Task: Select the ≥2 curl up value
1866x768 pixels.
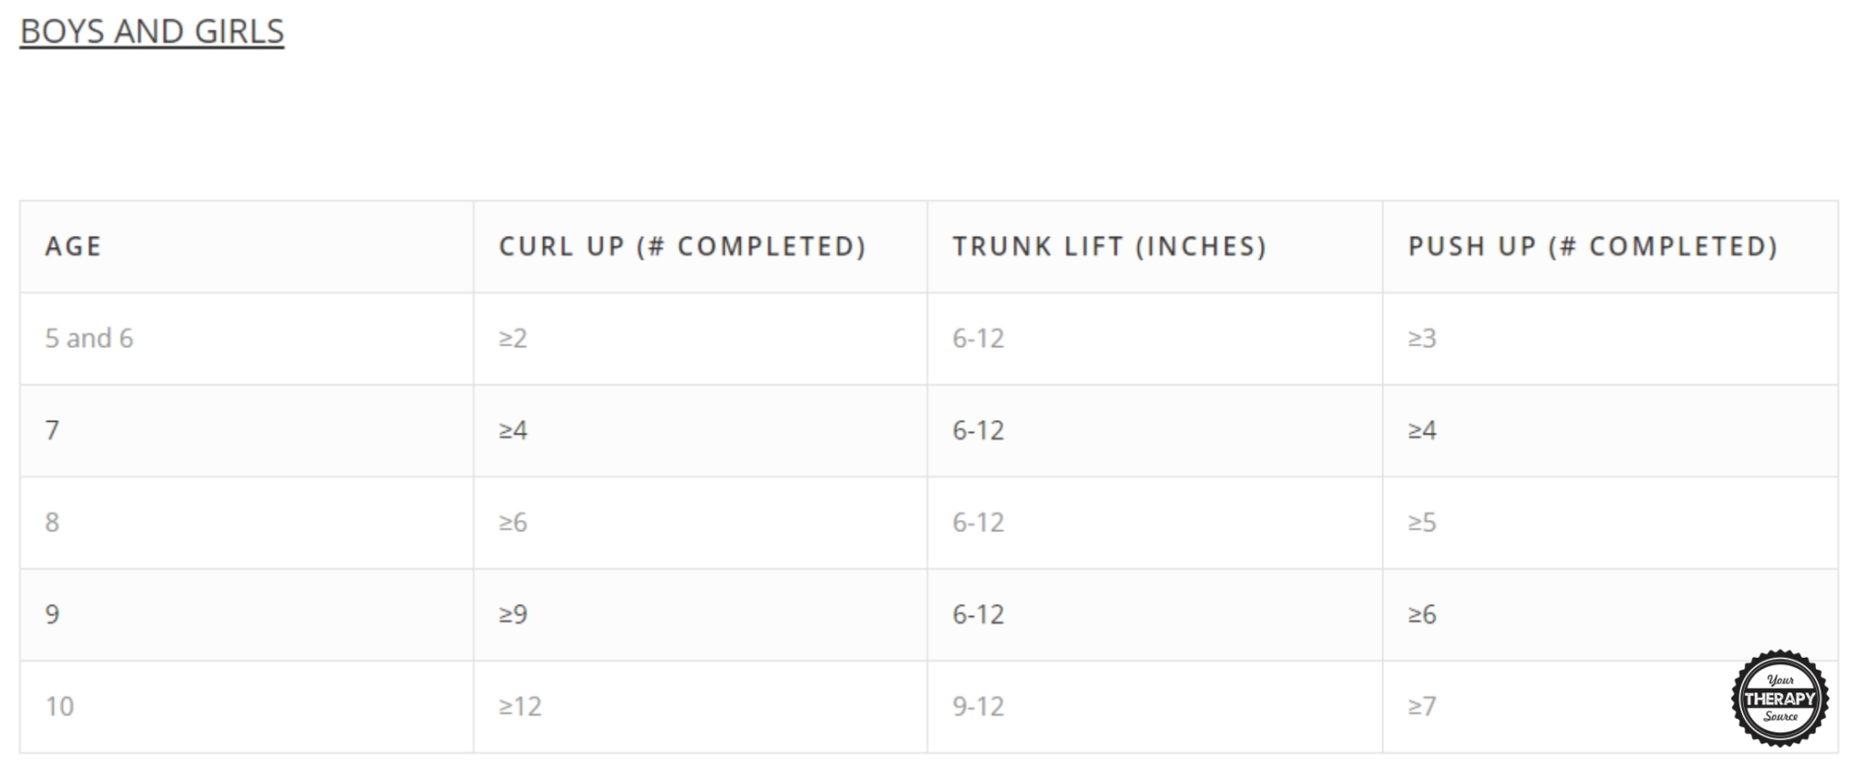Action: pyautogui.click(x=512, y=339)
